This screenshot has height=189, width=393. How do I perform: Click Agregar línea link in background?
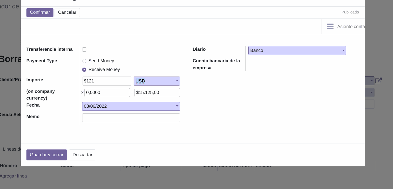click(14, 176)
